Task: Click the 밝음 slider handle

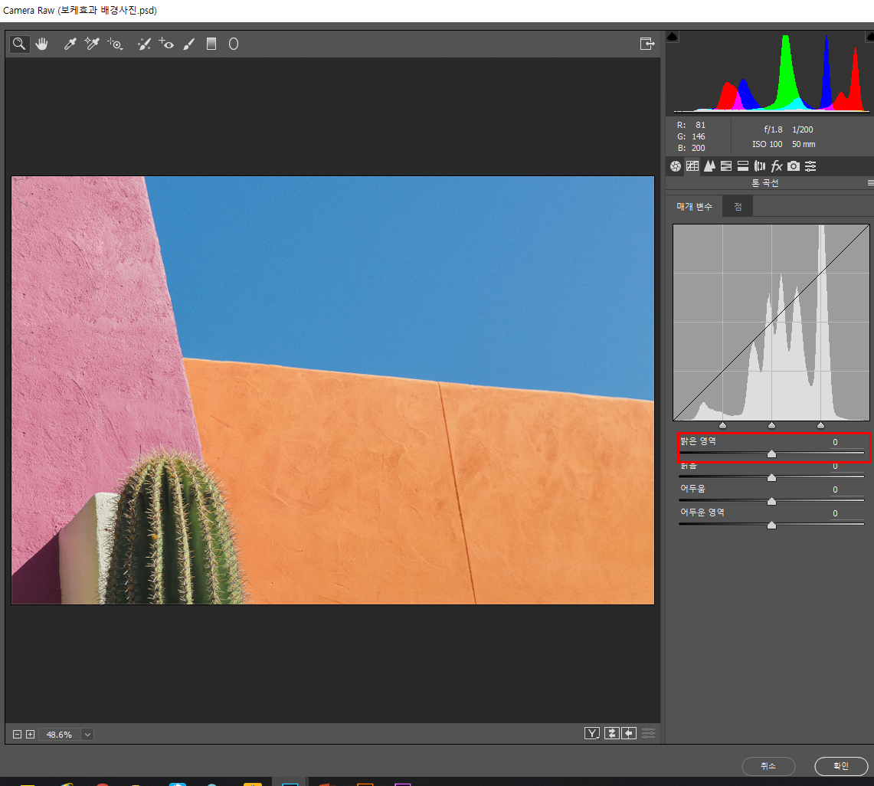Action: (x=771, y=477)
